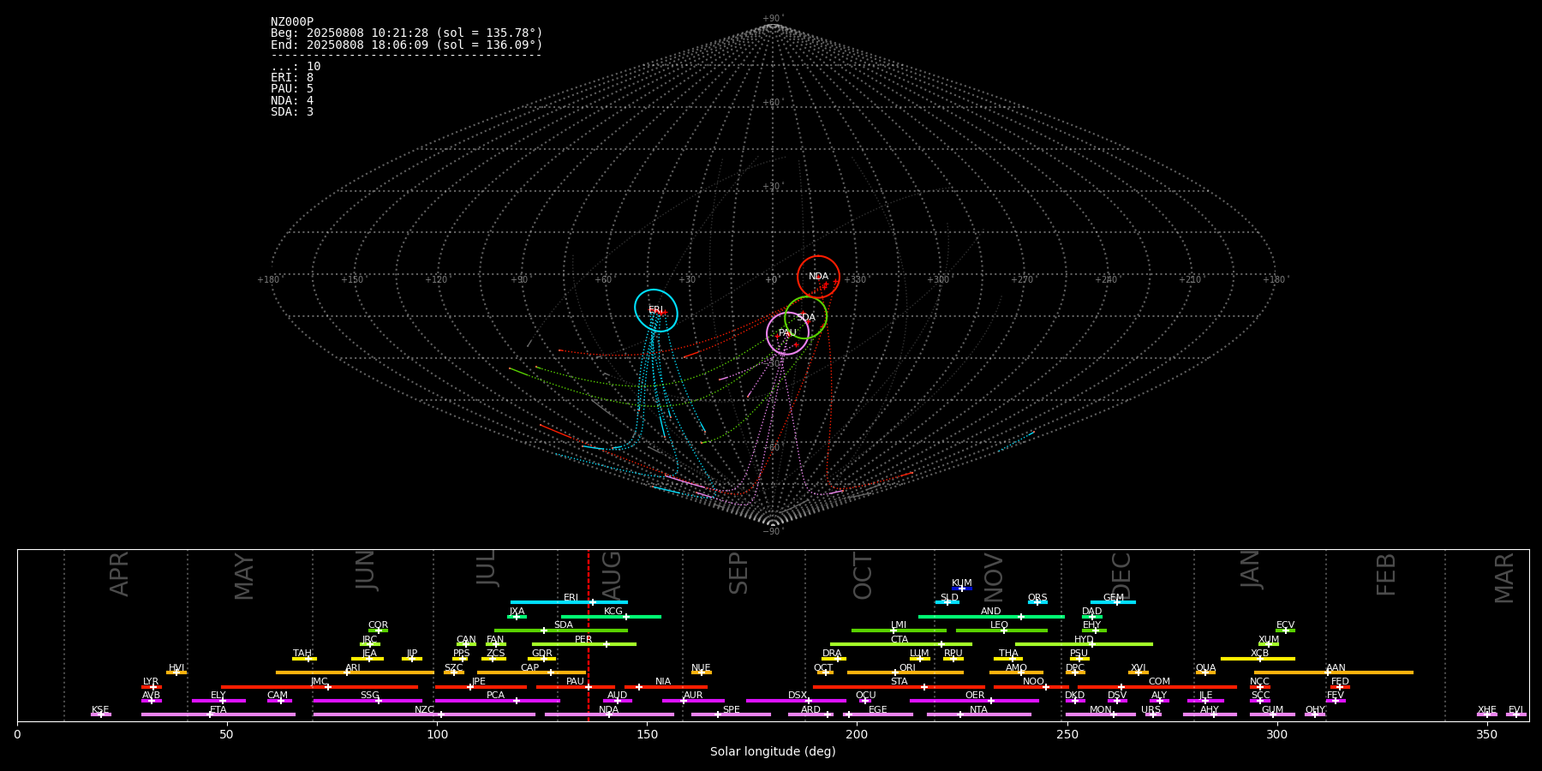Click the COM shower bar in timeline
The width and height of the screenshot is (1542, 771).
tap(1157, 687)
